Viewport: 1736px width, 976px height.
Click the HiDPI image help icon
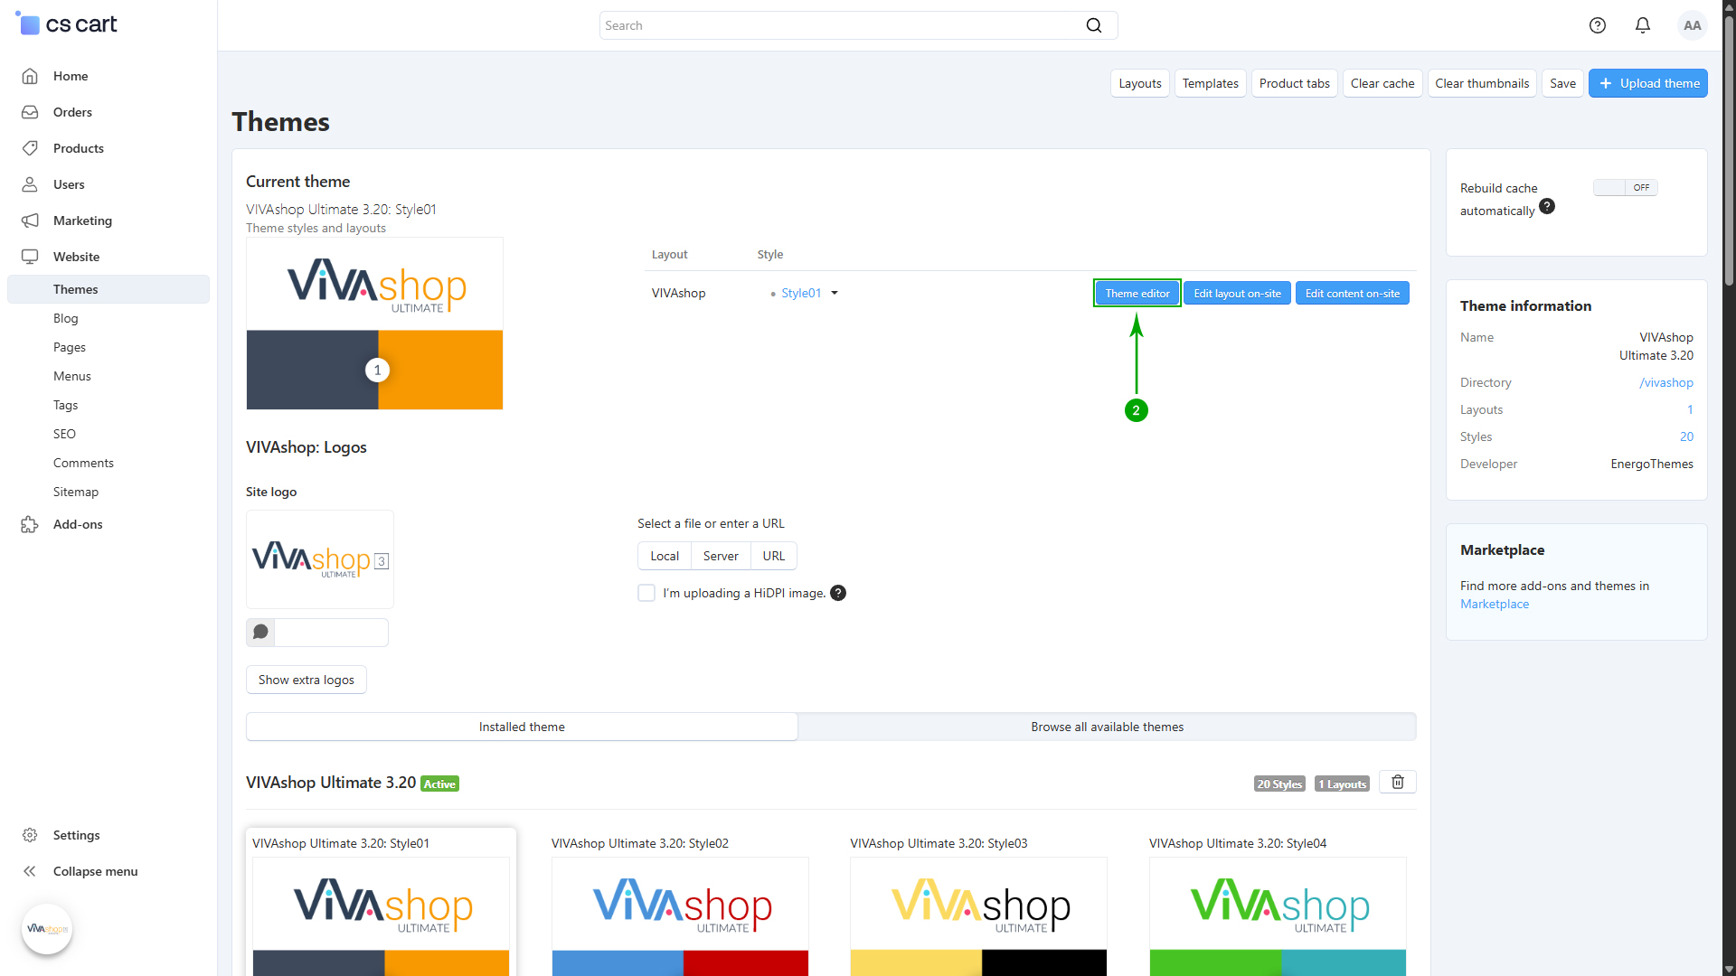pyautogui.click(x=838, y=593)
